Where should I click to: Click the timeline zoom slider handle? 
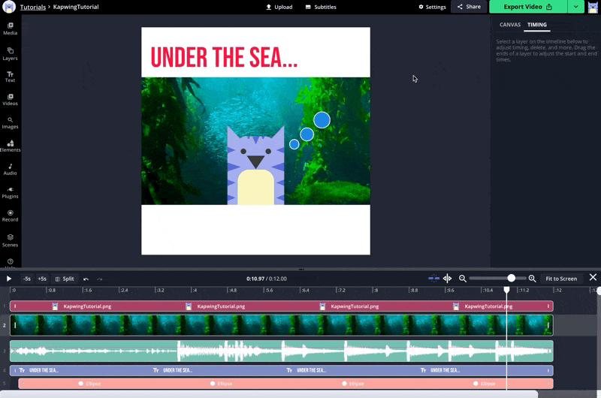coord(512,279)
